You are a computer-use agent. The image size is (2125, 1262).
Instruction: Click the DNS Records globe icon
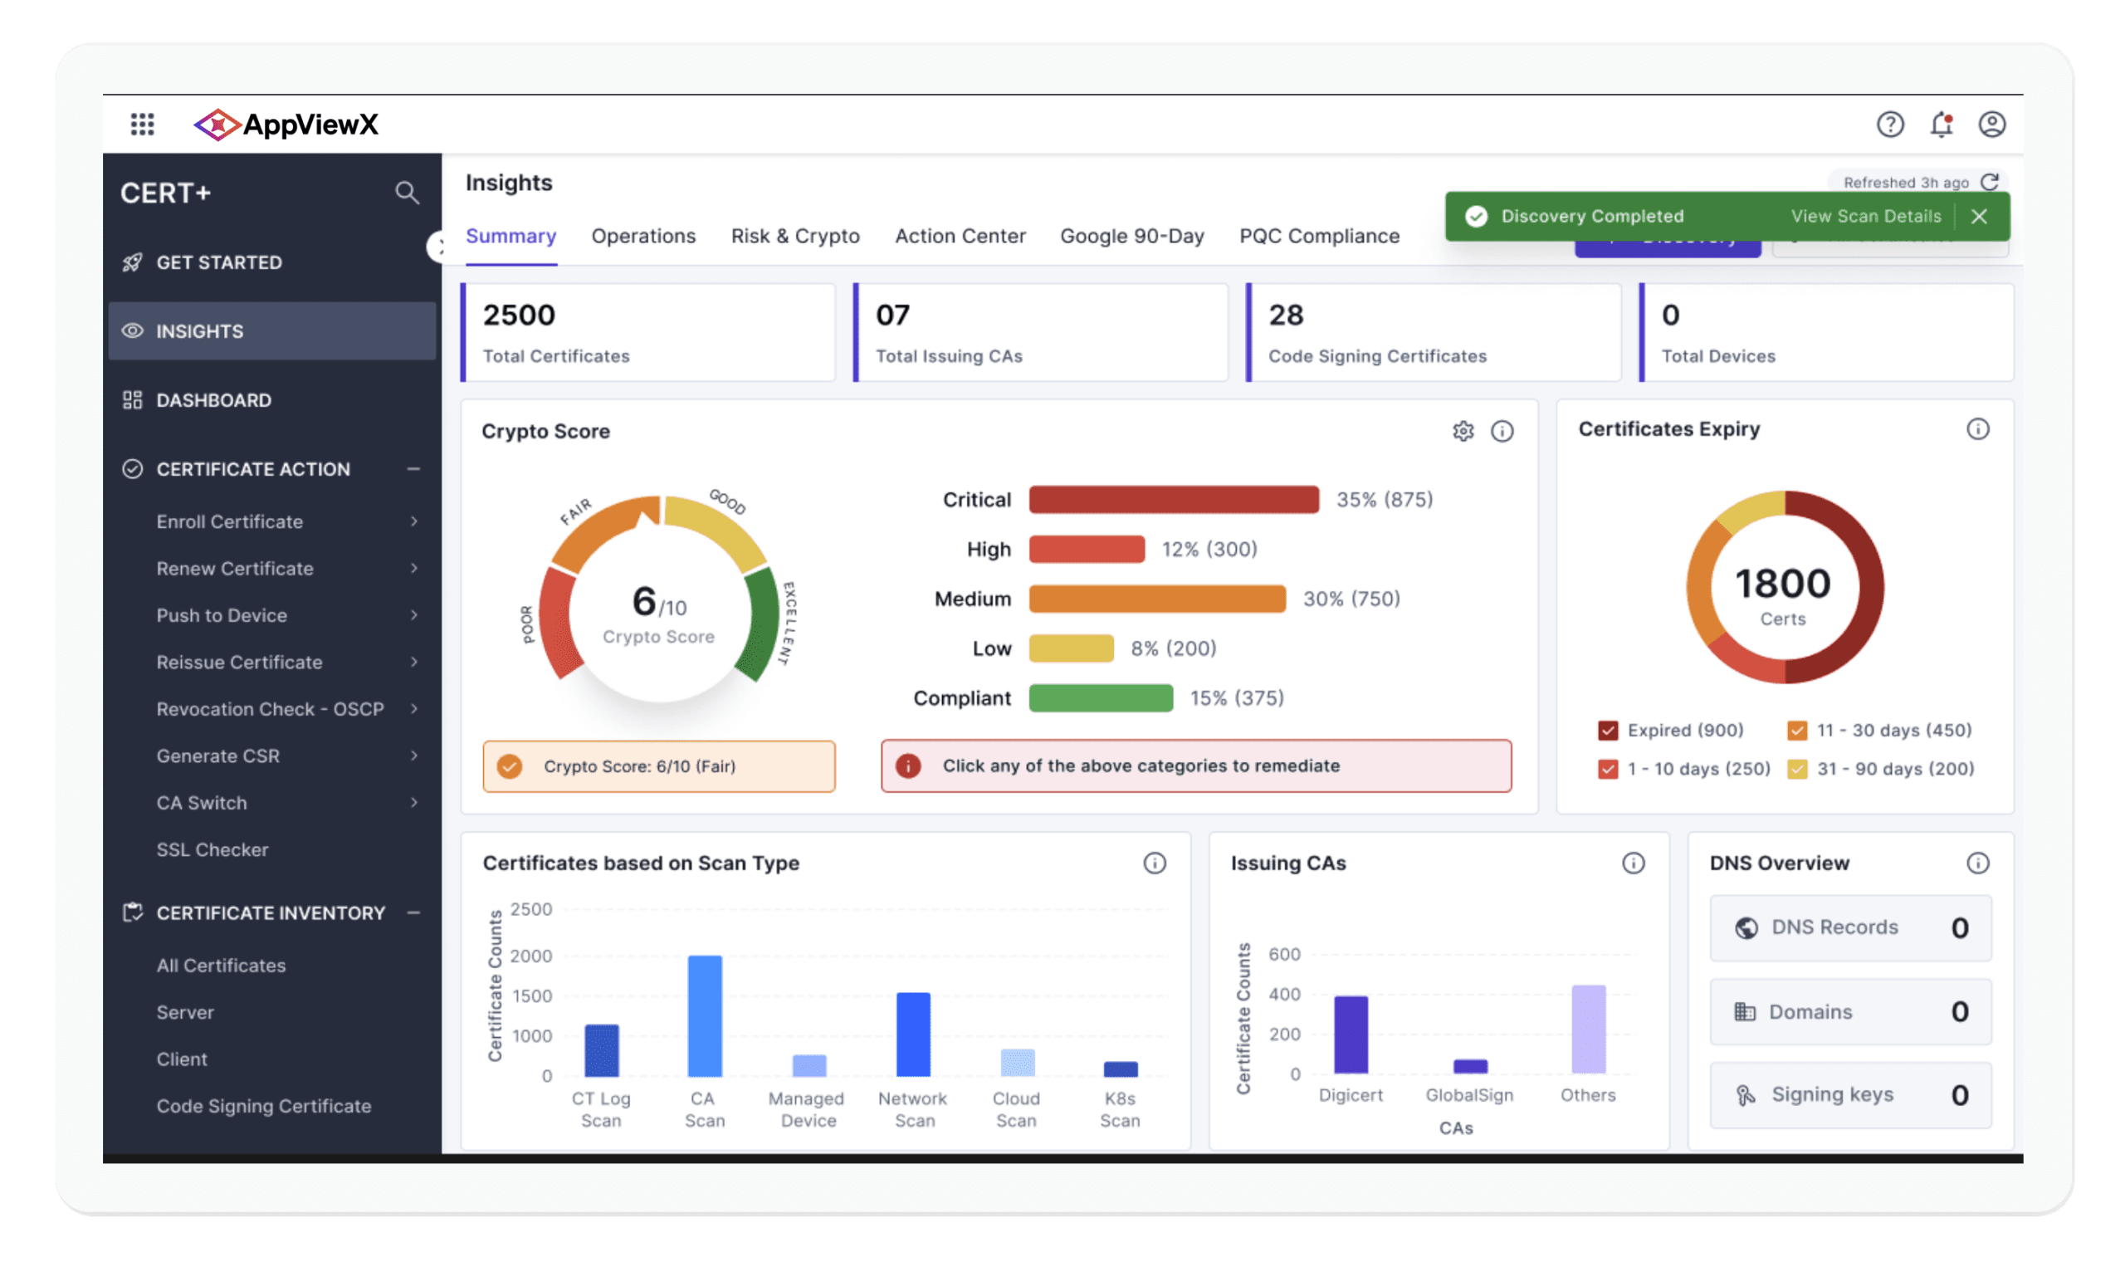[x=1746, y=927]
